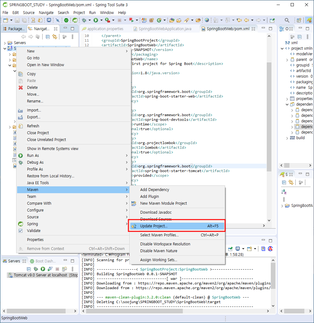Select Tomcat v9.0 Server at localhost
This screenshot has width=314, height=323.
pos(43,275)
